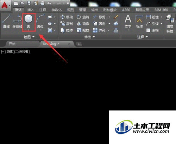
Task: Open the ellipse tool dropdown arrow
Action: 55,24
